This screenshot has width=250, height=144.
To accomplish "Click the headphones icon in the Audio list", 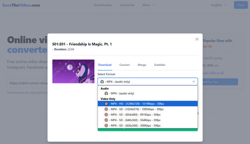I will (x=106, y=93).
